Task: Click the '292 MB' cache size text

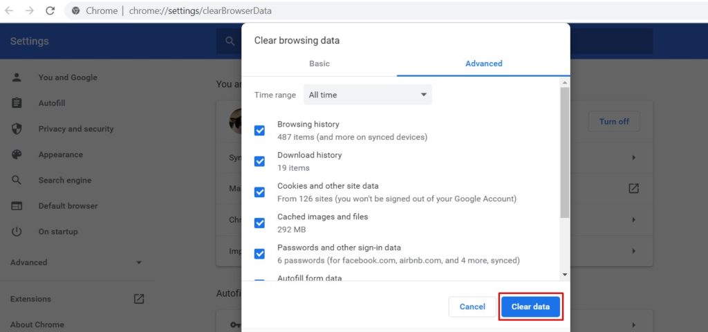Action: pos(292,230)
